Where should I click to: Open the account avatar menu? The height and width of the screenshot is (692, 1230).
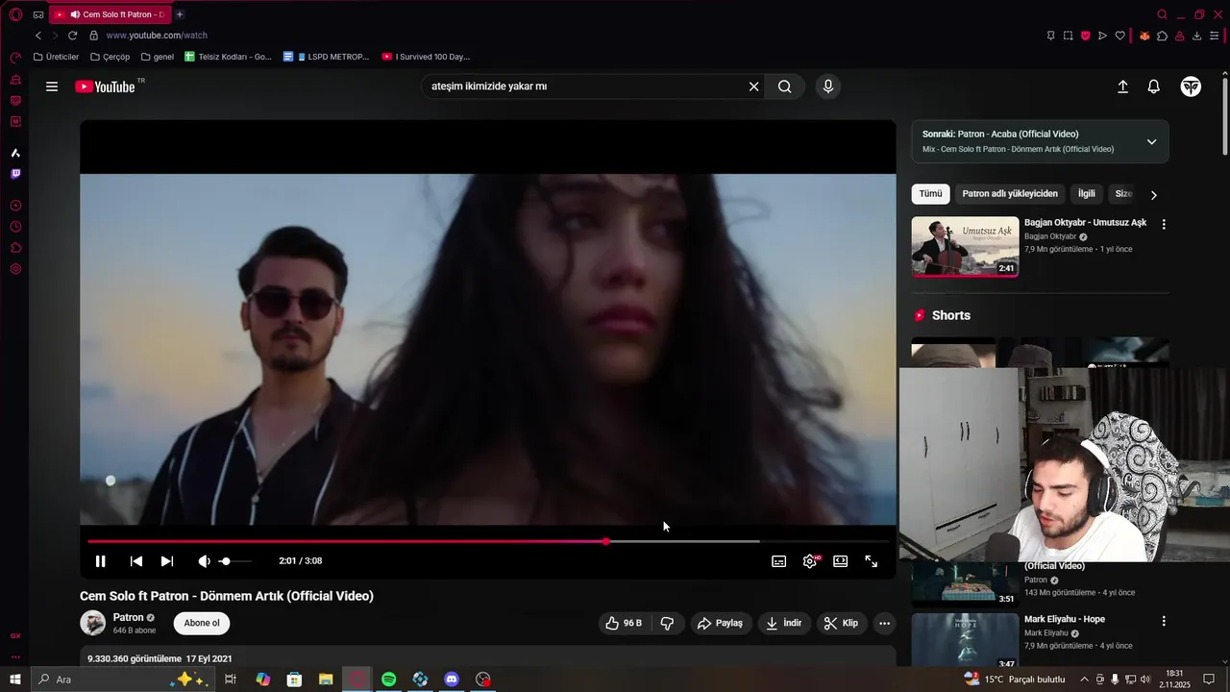point(1191,86)
